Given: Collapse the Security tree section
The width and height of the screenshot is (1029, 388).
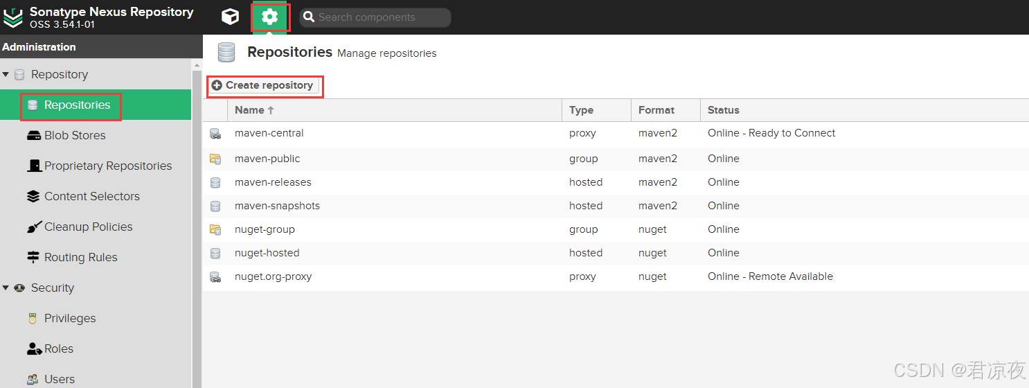Looking at the screenshot, I should 6,288.
